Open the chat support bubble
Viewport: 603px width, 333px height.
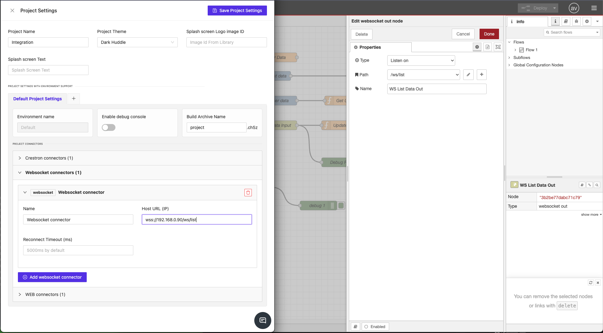(x=263, y=320)
